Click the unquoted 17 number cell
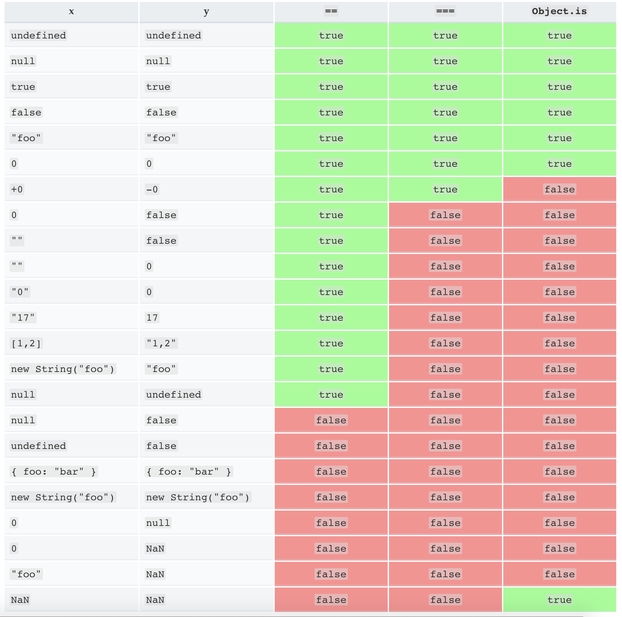Image resolution: width=622 pixels, height=617 pixels. click(x=152, y=317)
